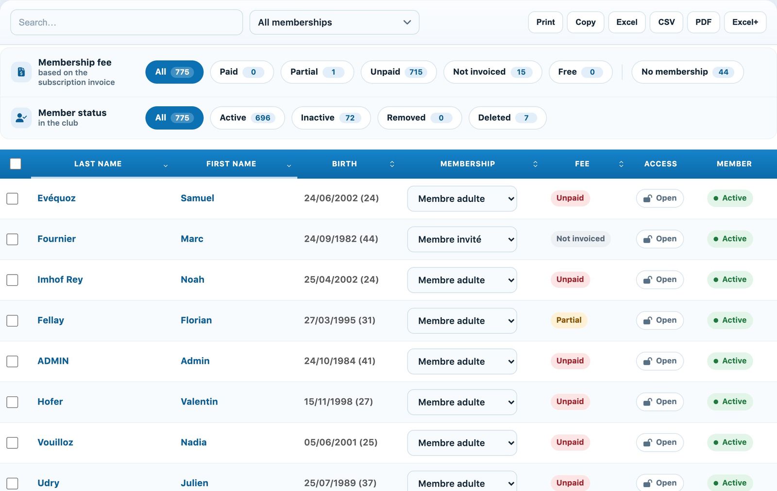Click the First Name sort arrow
Image resolution: width=777 pixels, height=491 pixels.
[289, 165]
